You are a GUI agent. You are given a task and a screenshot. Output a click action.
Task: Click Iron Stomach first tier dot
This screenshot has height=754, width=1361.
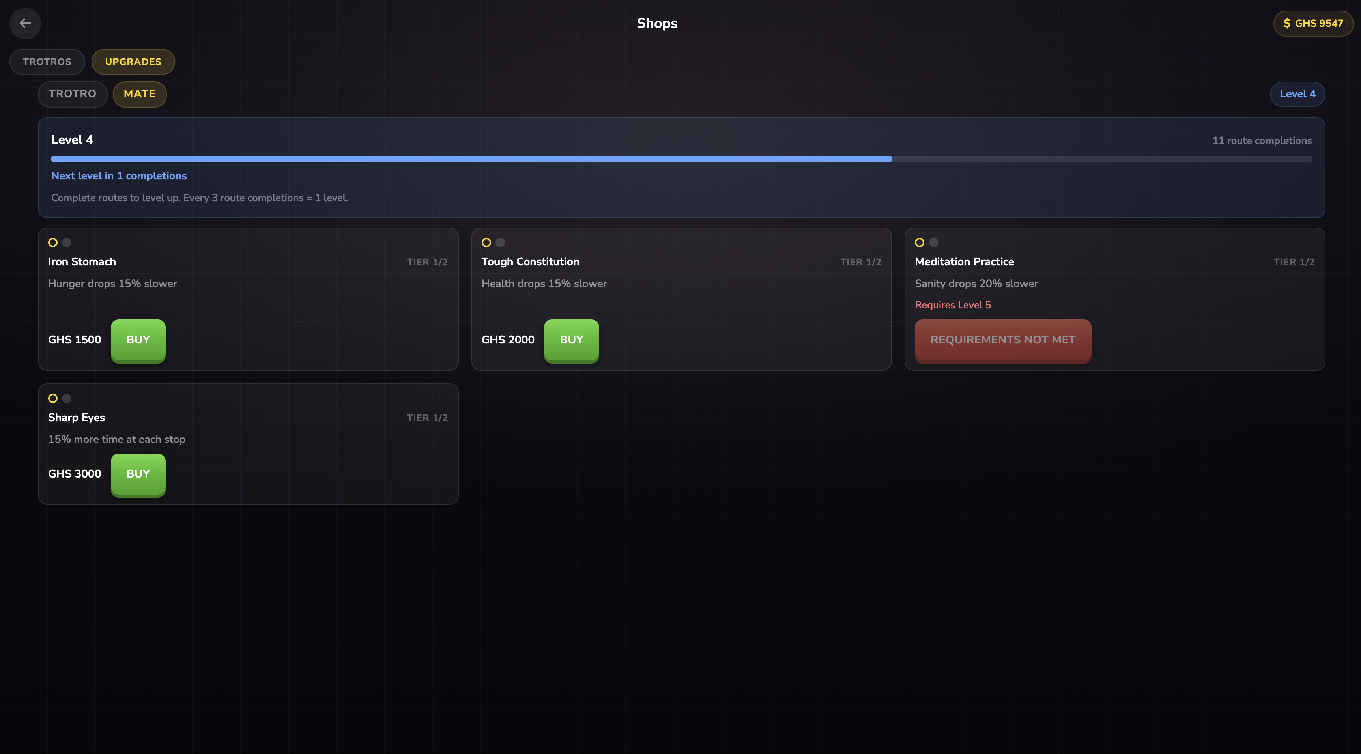[x=53, y=243]
